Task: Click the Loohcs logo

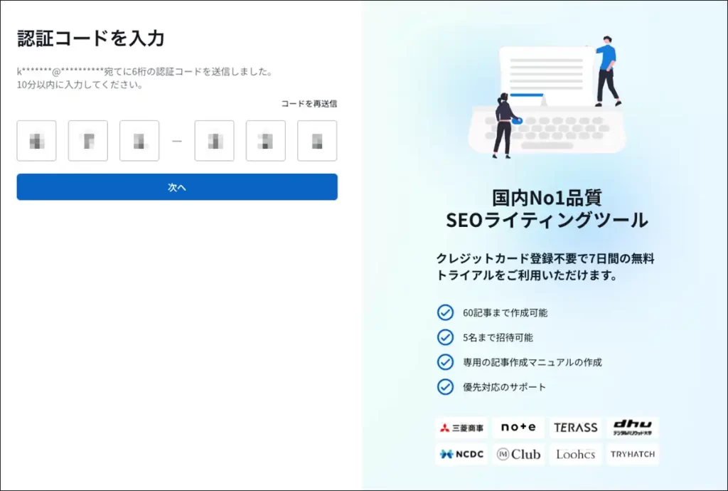Action: click(575, 454)
